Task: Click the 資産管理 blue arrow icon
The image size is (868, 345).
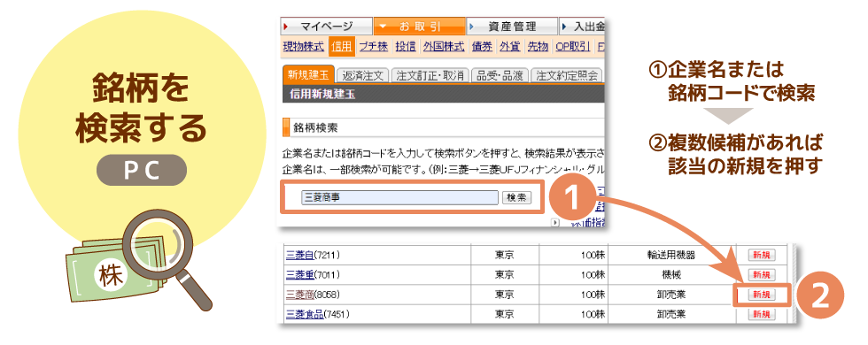Action: click(470, 26)
